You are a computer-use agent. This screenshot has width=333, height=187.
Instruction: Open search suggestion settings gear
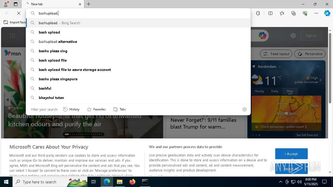click(x=244, y=109)
